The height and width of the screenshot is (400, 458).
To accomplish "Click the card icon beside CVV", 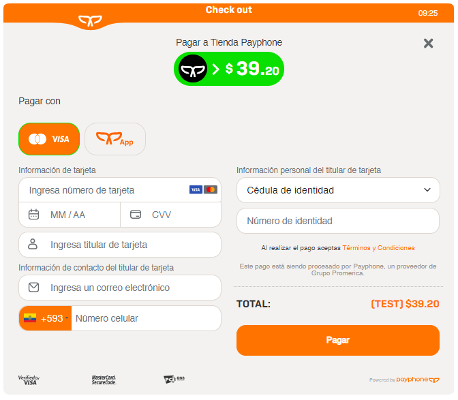I will point(136,214).
